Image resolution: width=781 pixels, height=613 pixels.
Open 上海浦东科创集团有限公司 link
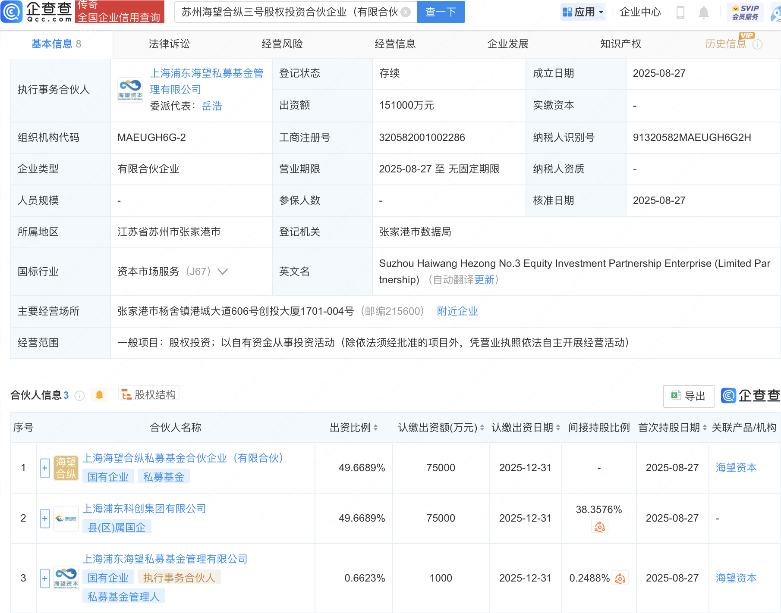point(144,509)
